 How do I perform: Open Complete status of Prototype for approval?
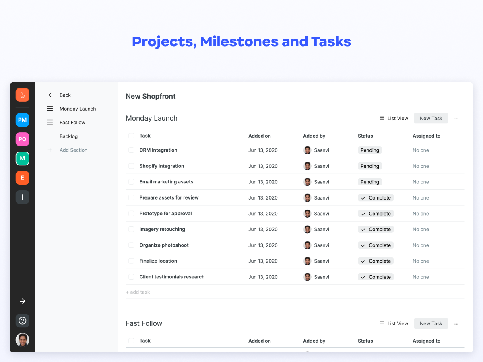point(376,214)
